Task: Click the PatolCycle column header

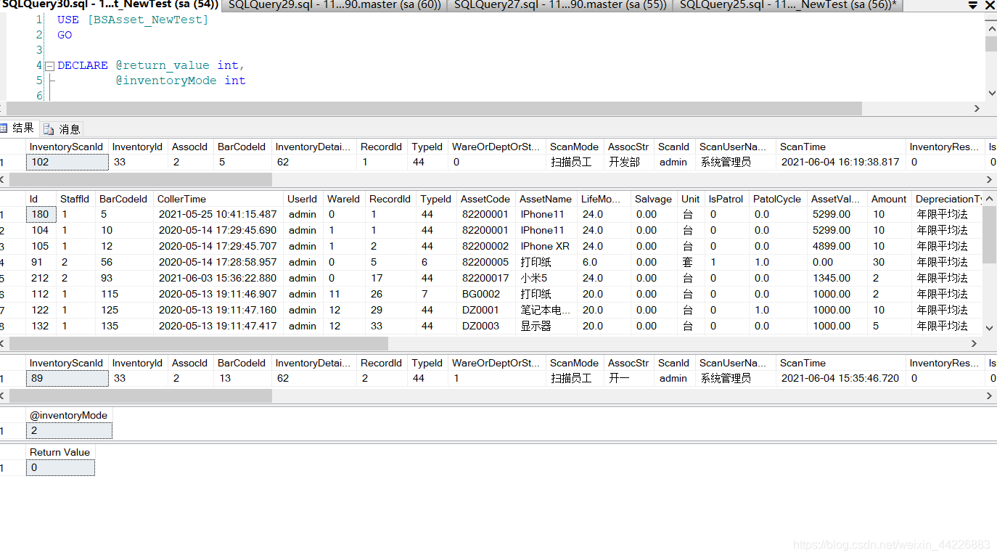Action: pos(778,199)
